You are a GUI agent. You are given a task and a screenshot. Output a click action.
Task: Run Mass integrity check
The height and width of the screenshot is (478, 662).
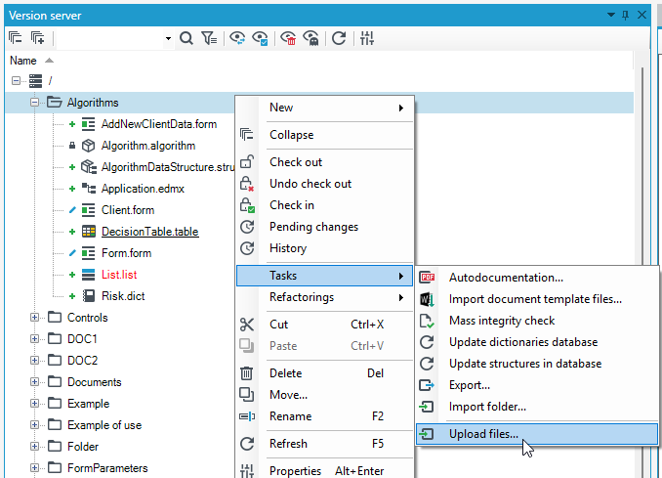click(x=537, y=321)
